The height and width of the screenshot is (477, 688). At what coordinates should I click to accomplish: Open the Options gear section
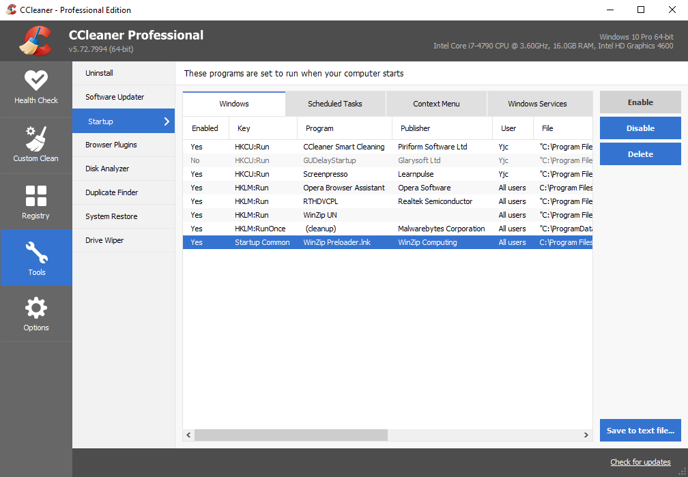36,314
